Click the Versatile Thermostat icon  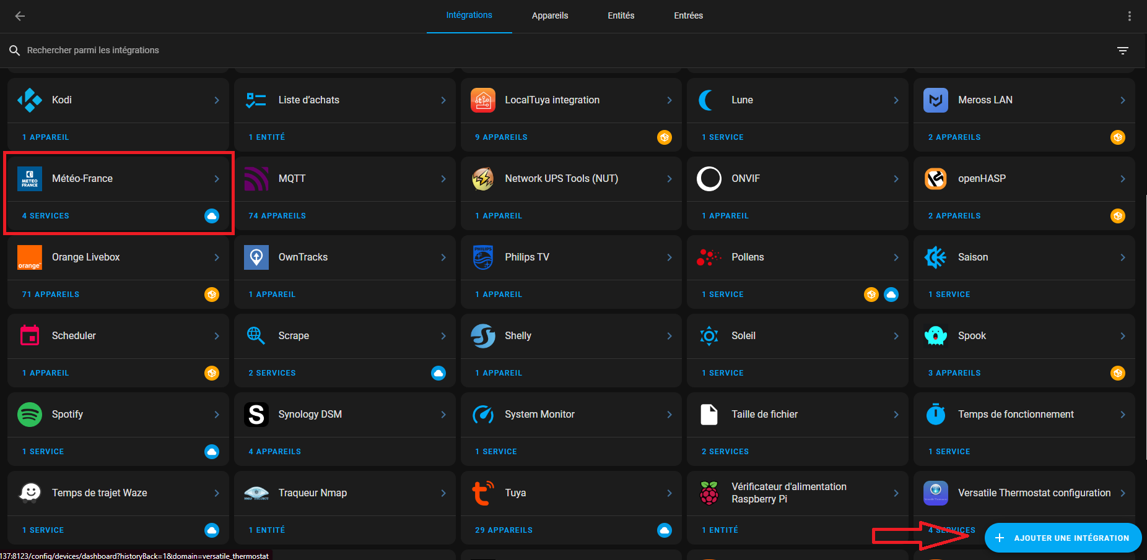pyautogui.click(x=936, y=493)
